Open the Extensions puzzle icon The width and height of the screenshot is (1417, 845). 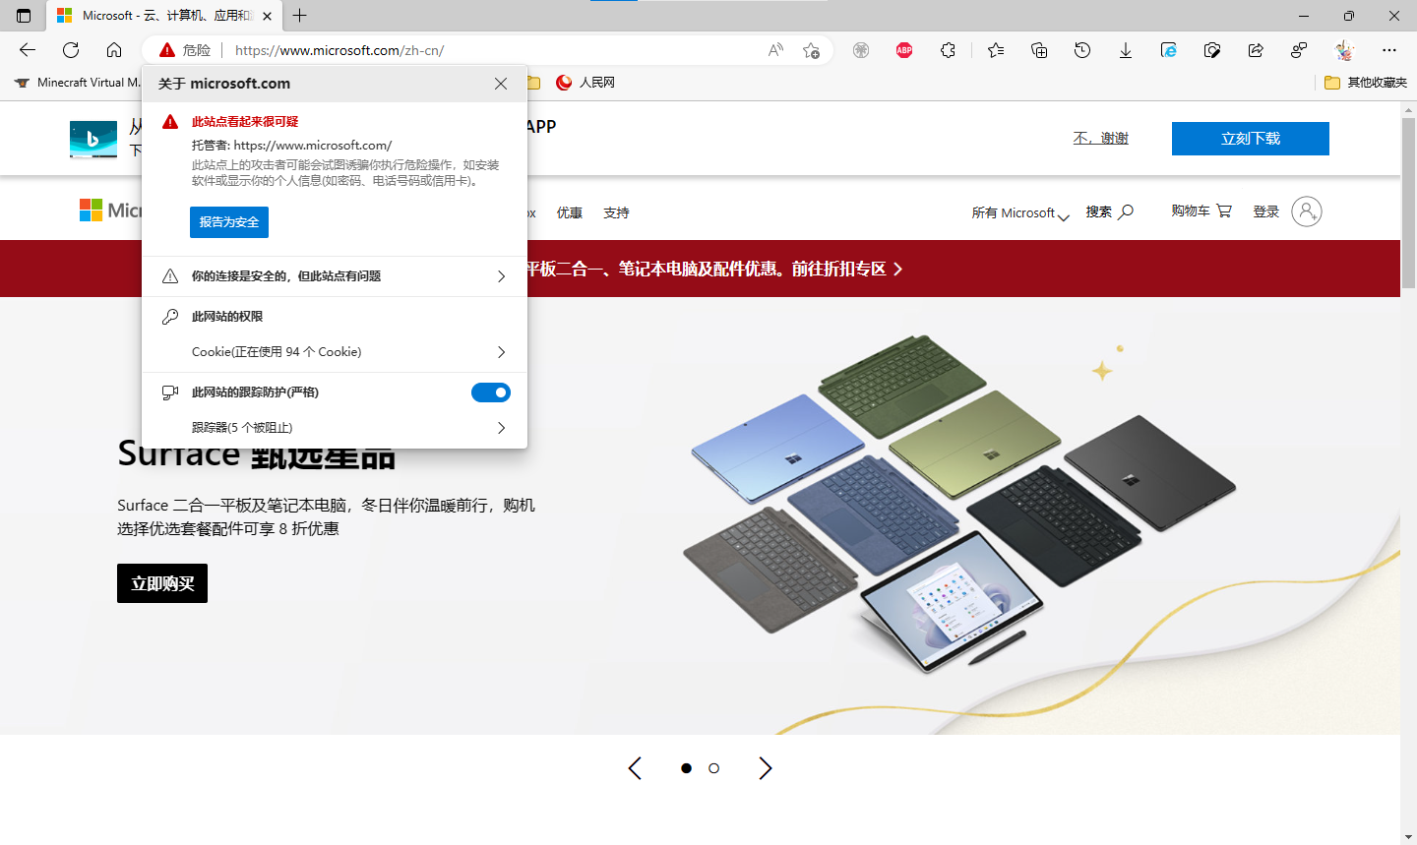948,50
